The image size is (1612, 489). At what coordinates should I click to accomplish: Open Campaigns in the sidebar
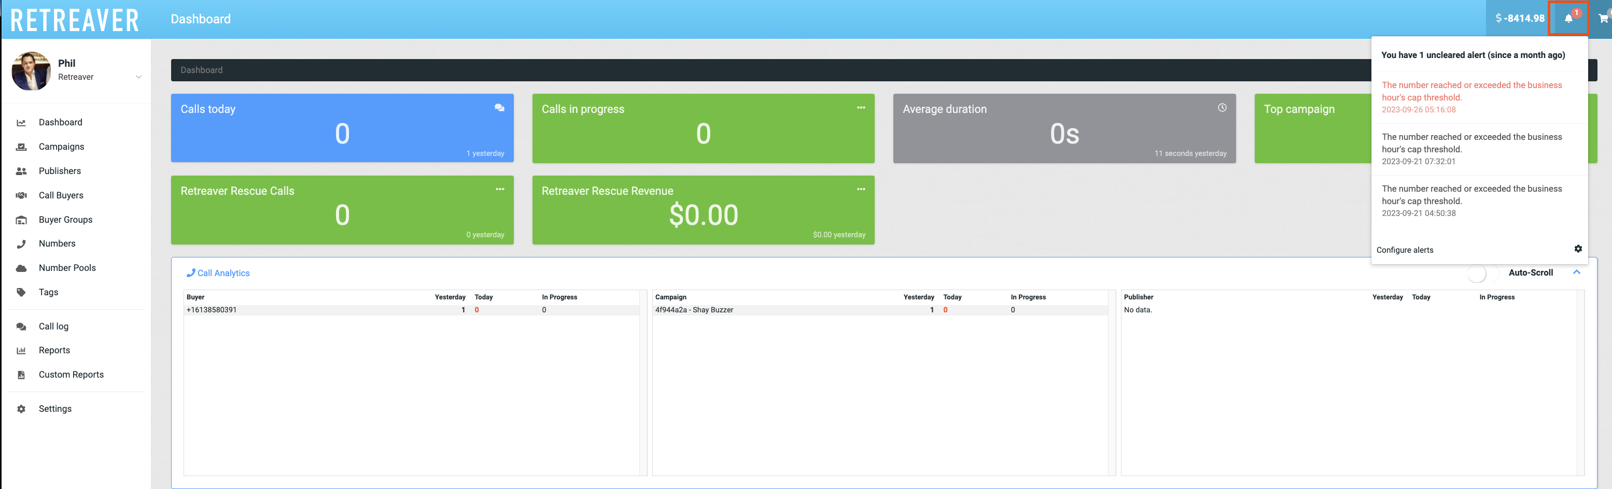pyautogui.click(x=61, y=146)
